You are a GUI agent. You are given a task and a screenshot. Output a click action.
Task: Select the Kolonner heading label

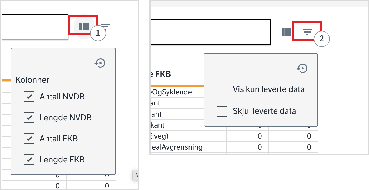[32, 80]
